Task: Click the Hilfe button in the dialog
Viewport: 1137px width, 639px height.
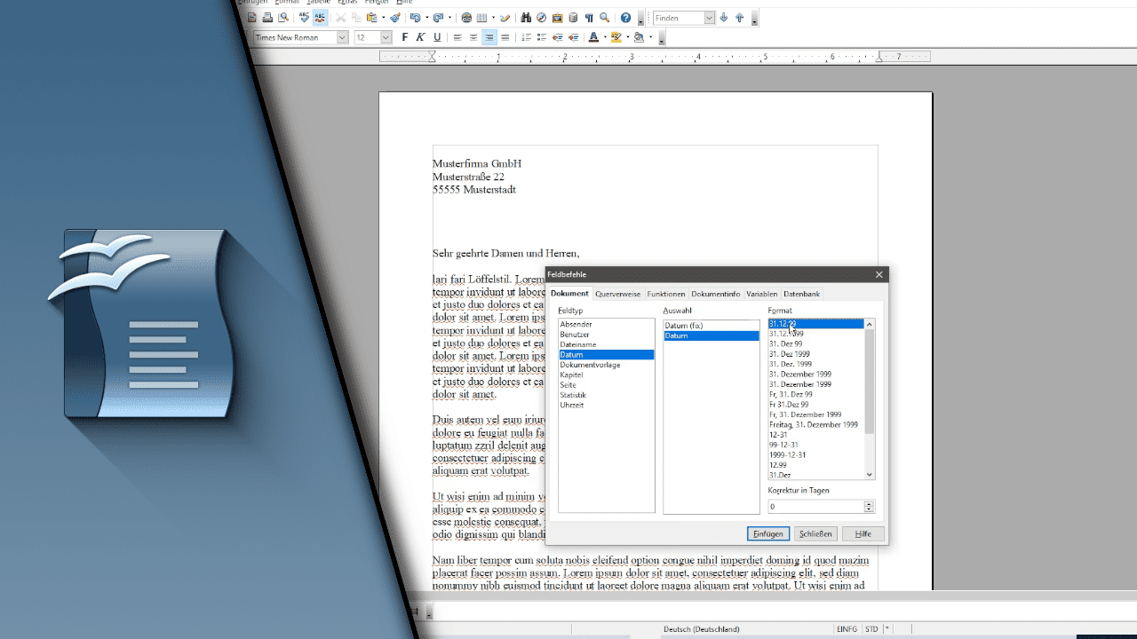Action: click(862, 533)
